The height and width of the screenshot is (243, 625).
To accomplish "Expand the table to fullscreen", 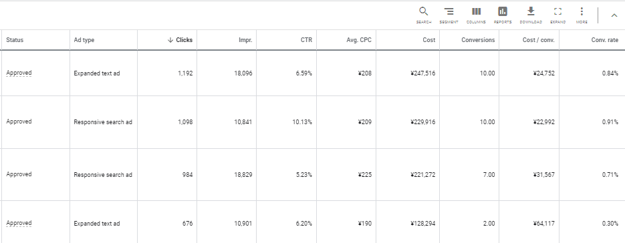I will 557,15.
